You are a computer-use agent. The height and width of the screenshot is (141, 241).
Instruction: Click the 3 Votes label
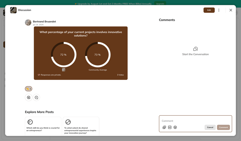[120, 75]
